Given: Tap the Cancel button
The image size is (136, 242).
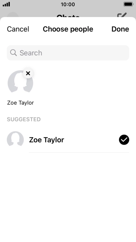Looking at the screenshot, I should [x=18, y=29].
